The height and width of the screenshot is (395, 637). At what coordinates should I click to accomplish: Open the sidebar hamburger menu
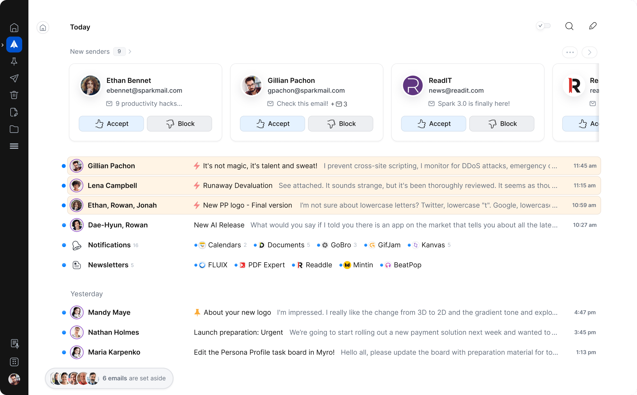[14, 146]
